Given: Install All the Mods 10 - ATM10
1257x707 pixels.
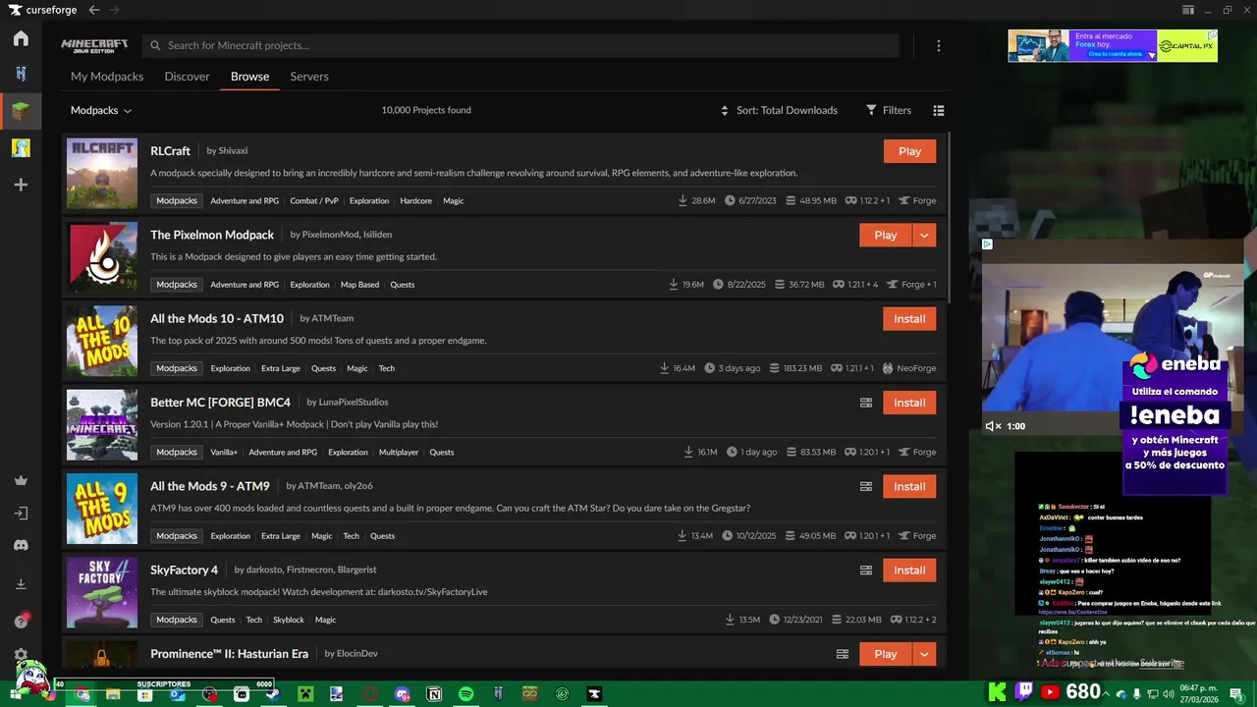Looking at the screenshot, I should pyautogui.click(x=909, y=319).
